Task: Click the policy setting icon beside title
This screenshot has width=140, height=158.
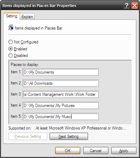Action: pos(11,27)
